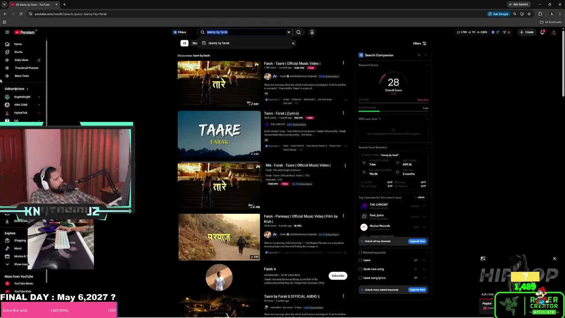Viewport: 565px width, 318px height.
Task: Open the Farak channel avatar
Action: pyautogui.click(x=219, y=277)
